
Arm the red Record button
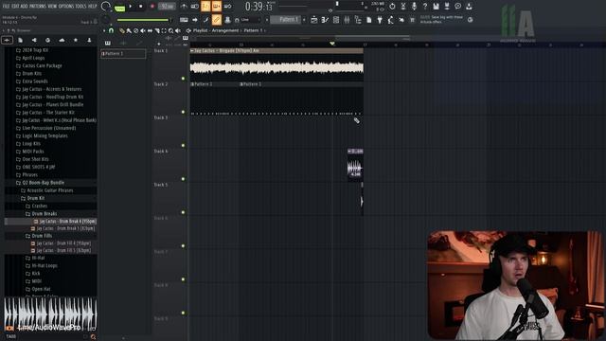pyautogui.click(x=151, y=7)
